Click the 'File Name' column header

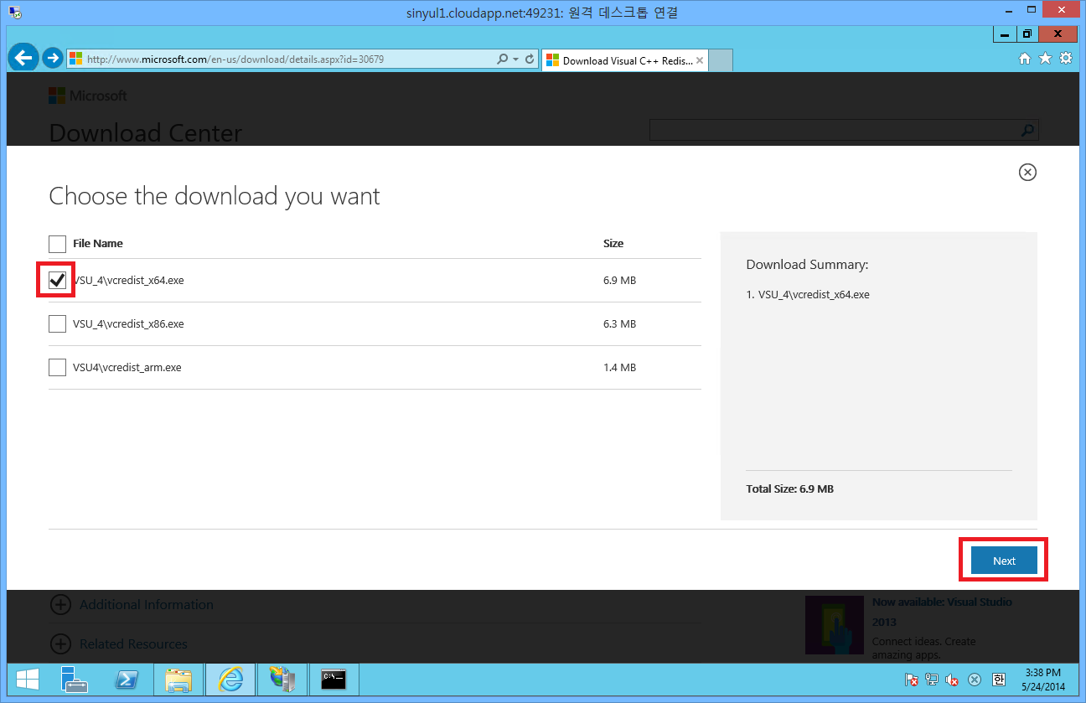tap(98, 244)
